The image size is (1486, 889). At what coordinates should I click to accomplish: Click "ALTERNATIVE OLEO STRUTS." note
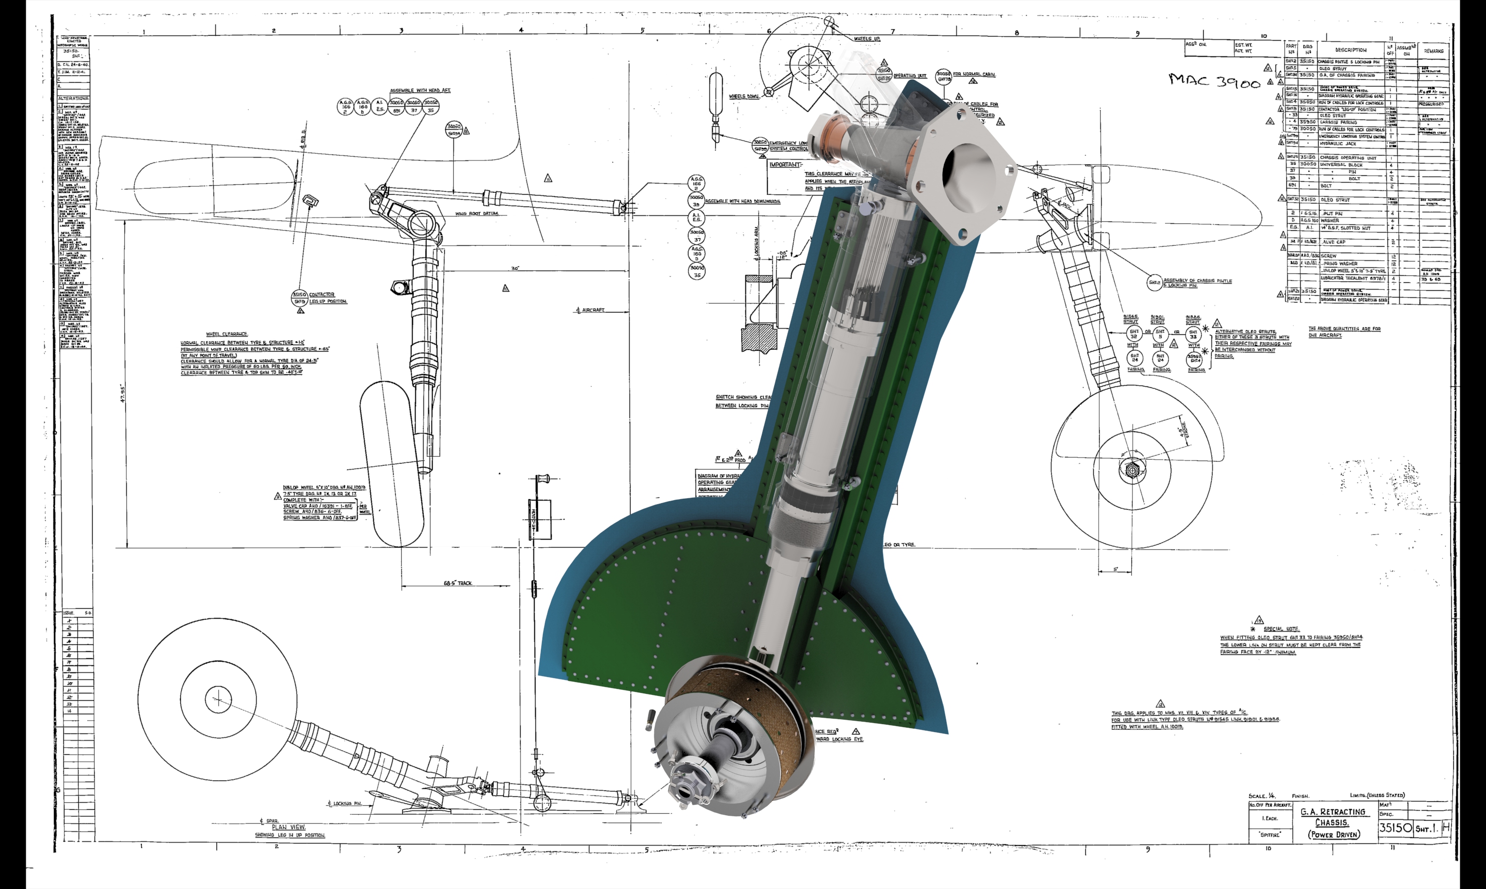click(1245, 331)
